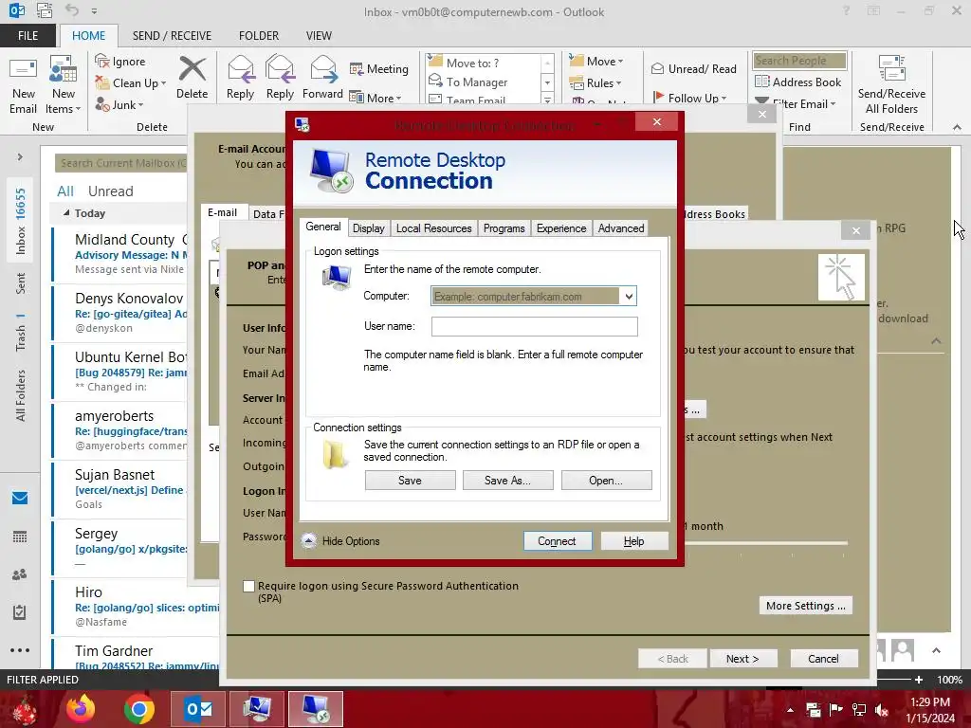The width and height of the screenshot is (971, 728).
Task: Select the Programs tab in Remote Desktop
Action: pyautogui.click(x=504, y=228)
